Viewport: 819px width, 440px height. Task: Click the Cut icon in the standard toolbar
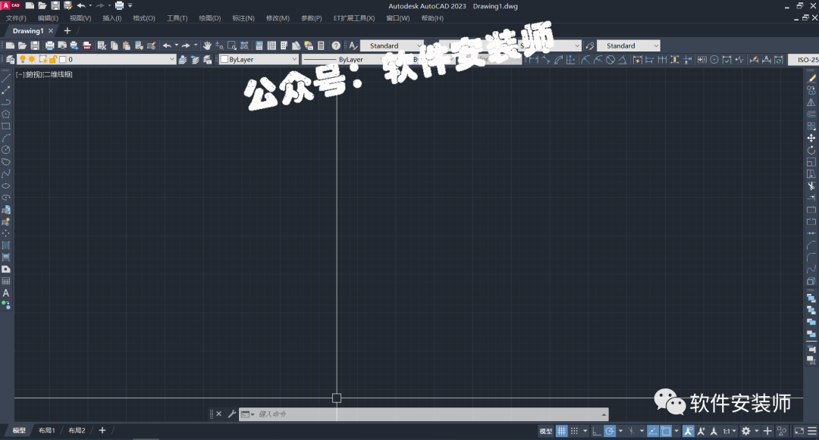pyautogui.click(x=102, y=46)
